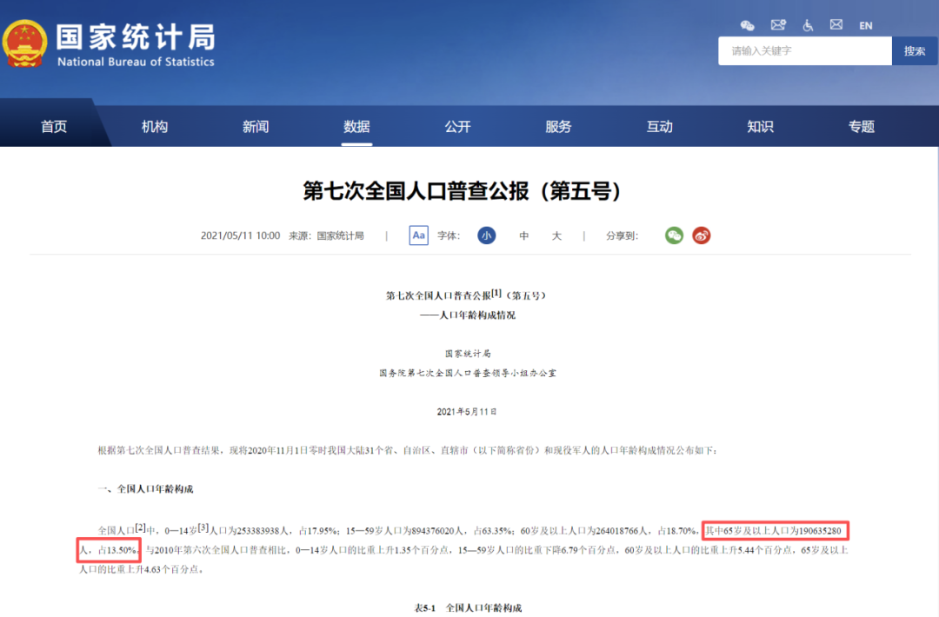Click the subtitle ——人口年龄构成情况
939x617 pixels.
[468, 315]
